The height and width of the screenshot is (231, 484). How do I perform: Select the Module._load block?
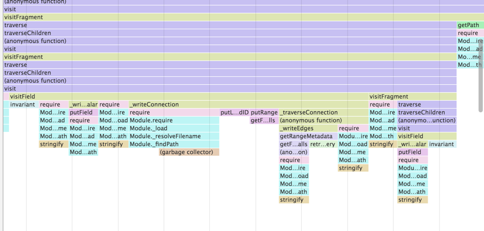(174, 128)
